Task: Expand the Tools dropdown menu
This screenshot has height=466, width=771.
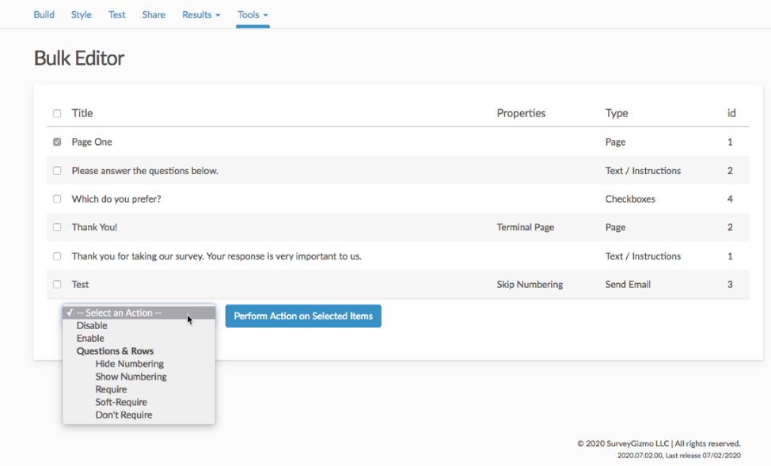Action: coord(253,15)
